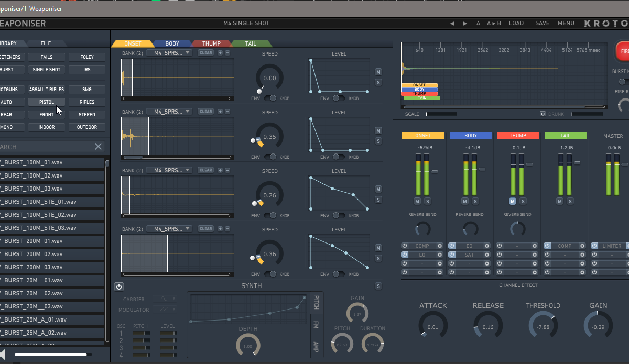Solo the Synth section
The height and width of the screenshot is (364, 629).
378,286
